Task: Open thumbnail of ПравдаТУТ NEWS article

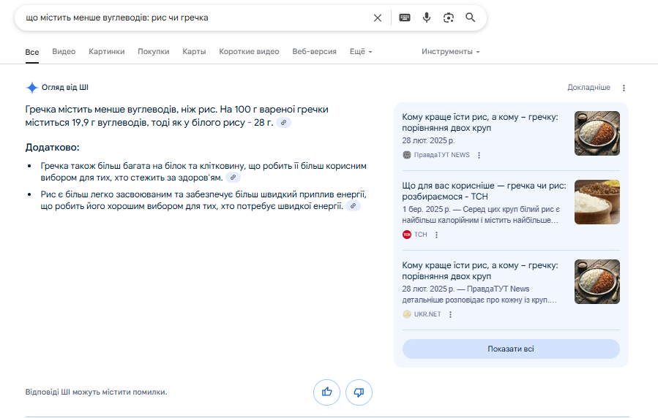Action: click(x=597, y=133)
